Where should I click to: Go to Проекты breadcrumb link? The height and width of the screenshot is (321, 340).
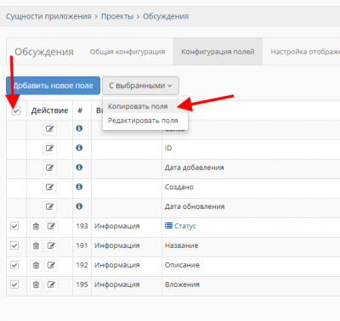tap(117, 16)
